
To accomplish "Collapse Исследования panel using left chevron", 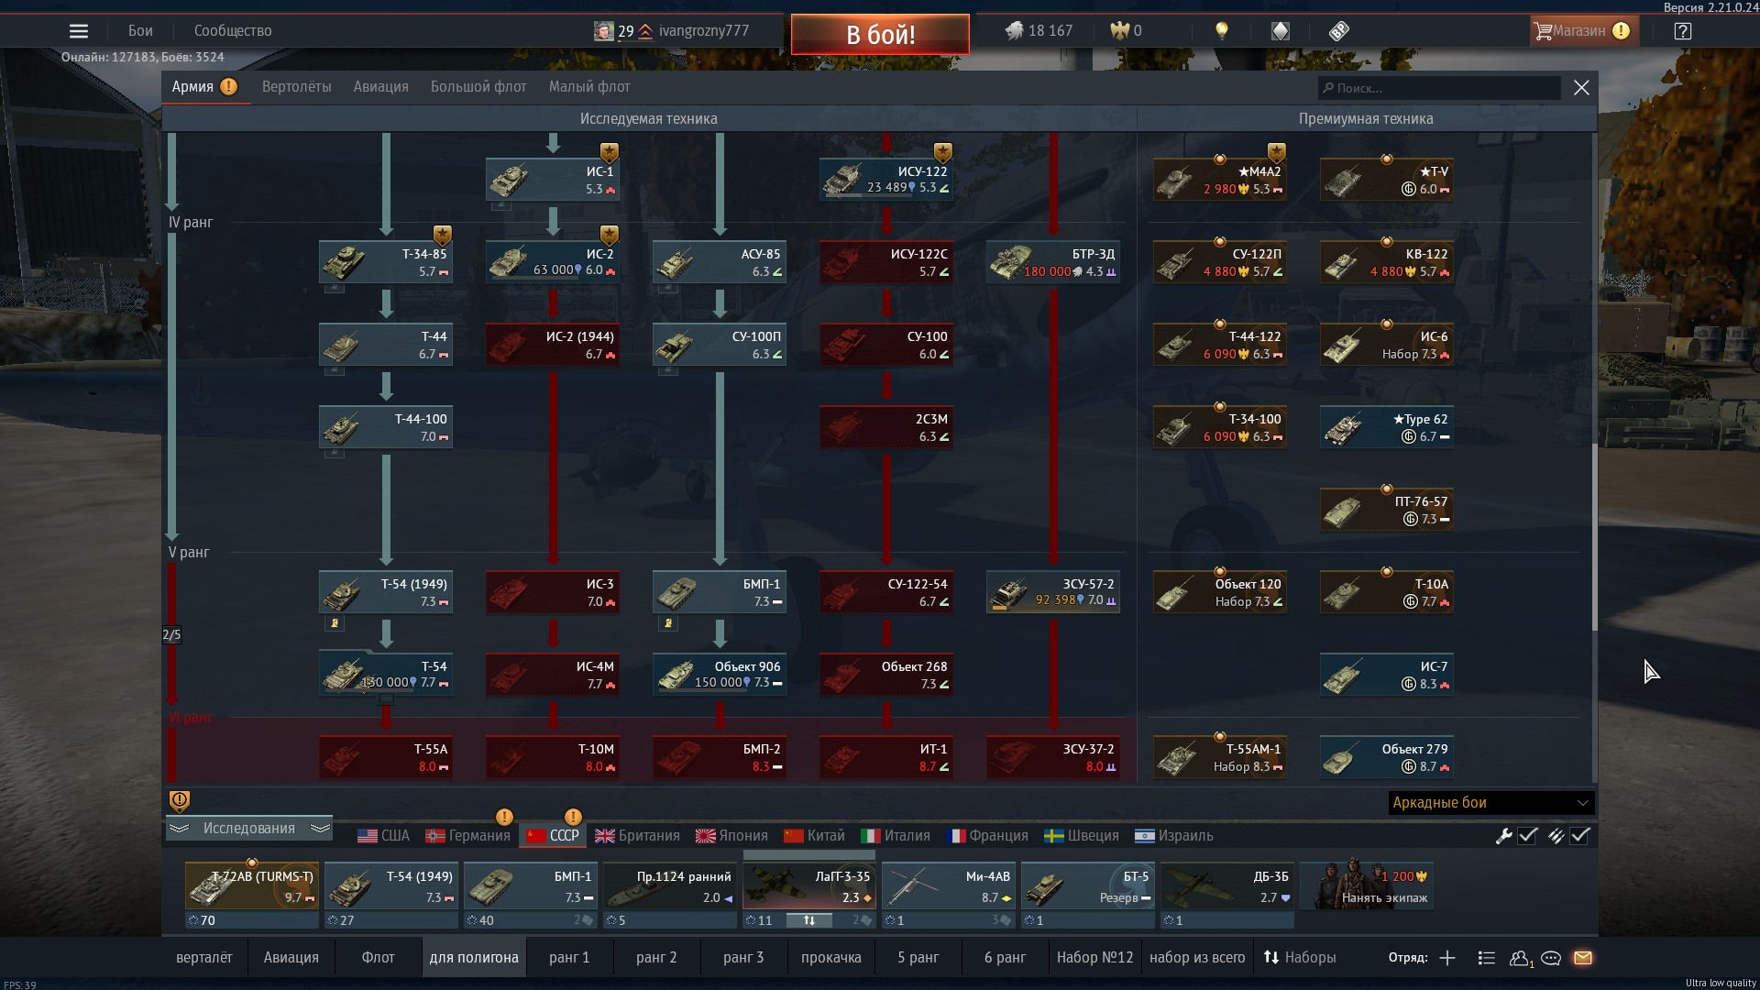I will point(179,829).
